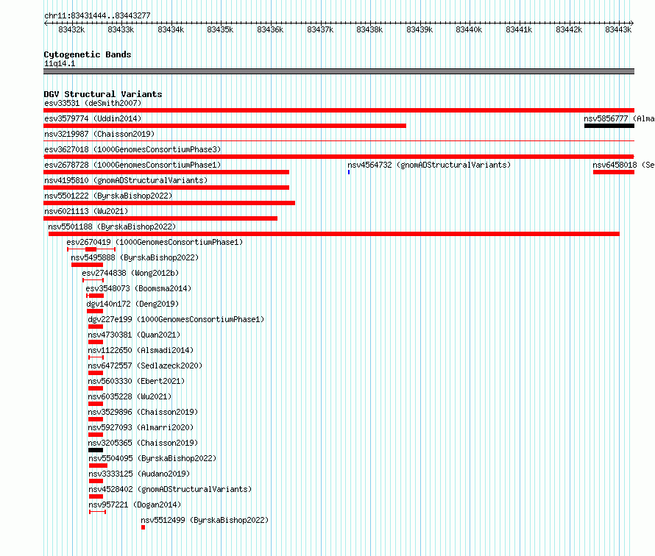Viewport: 655px width, 556px height.
Task: Select the red nsv6021113 variant bar
Action: coord(160,218)
